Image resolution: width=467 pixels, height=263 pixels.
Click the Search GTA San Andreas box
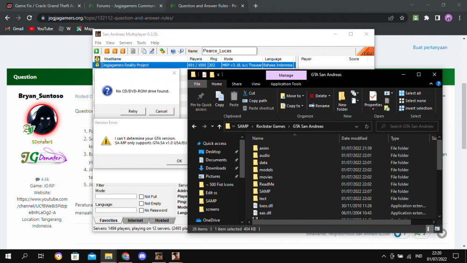[x=407, y=126]
